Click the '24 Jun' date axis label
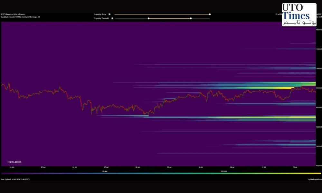The image size is (322, 193). 75,167
